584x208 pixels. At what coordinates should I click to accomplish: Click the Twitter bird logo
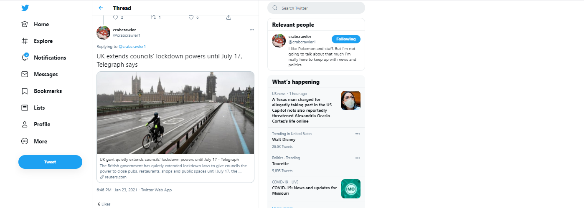(25, 8)
